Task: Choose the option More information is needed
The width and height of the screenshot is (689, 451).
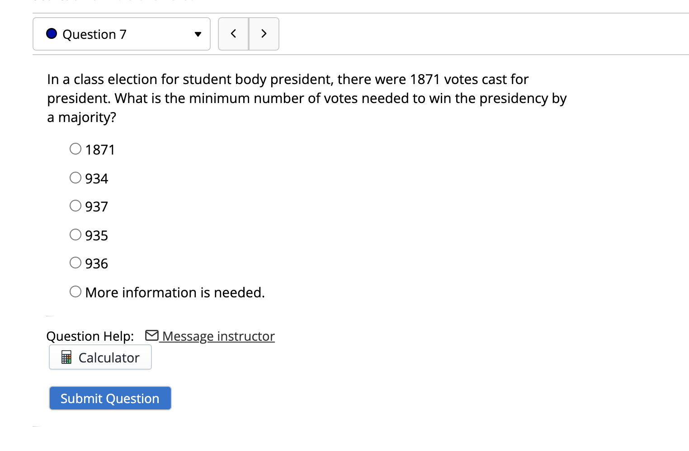Action: click(76, 291)
